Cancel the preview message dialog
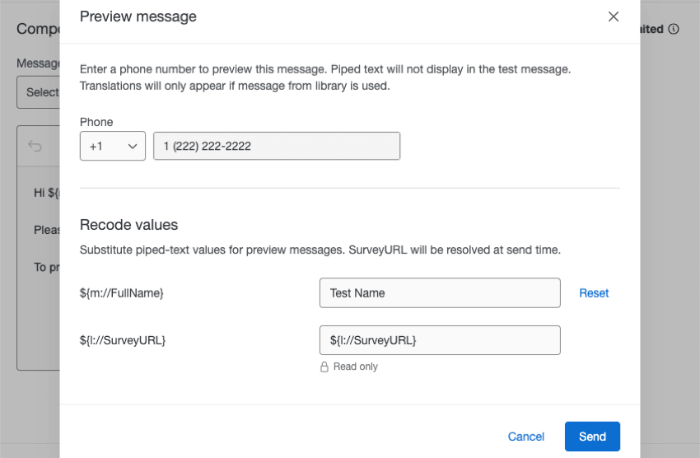 [525, 437]
